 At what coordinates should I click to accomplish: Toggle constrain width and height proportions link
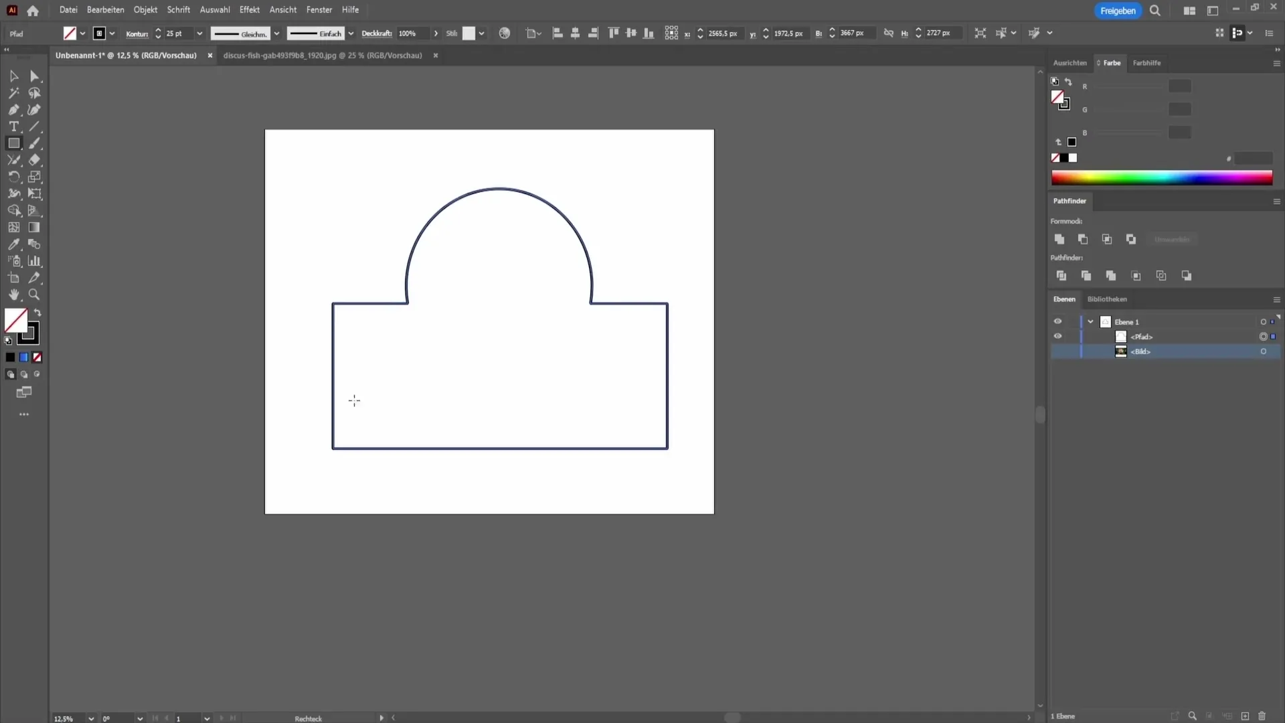[889, 33]
